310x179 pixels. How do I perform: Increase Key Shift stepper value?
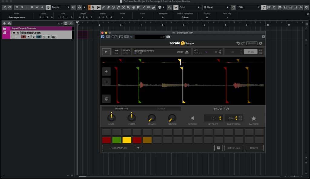pyautogui.click(x=220, y=117)
